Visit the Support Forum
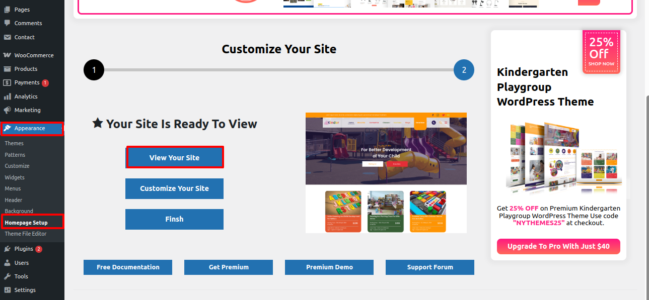649x300 pixels. [x=430, y=267]
